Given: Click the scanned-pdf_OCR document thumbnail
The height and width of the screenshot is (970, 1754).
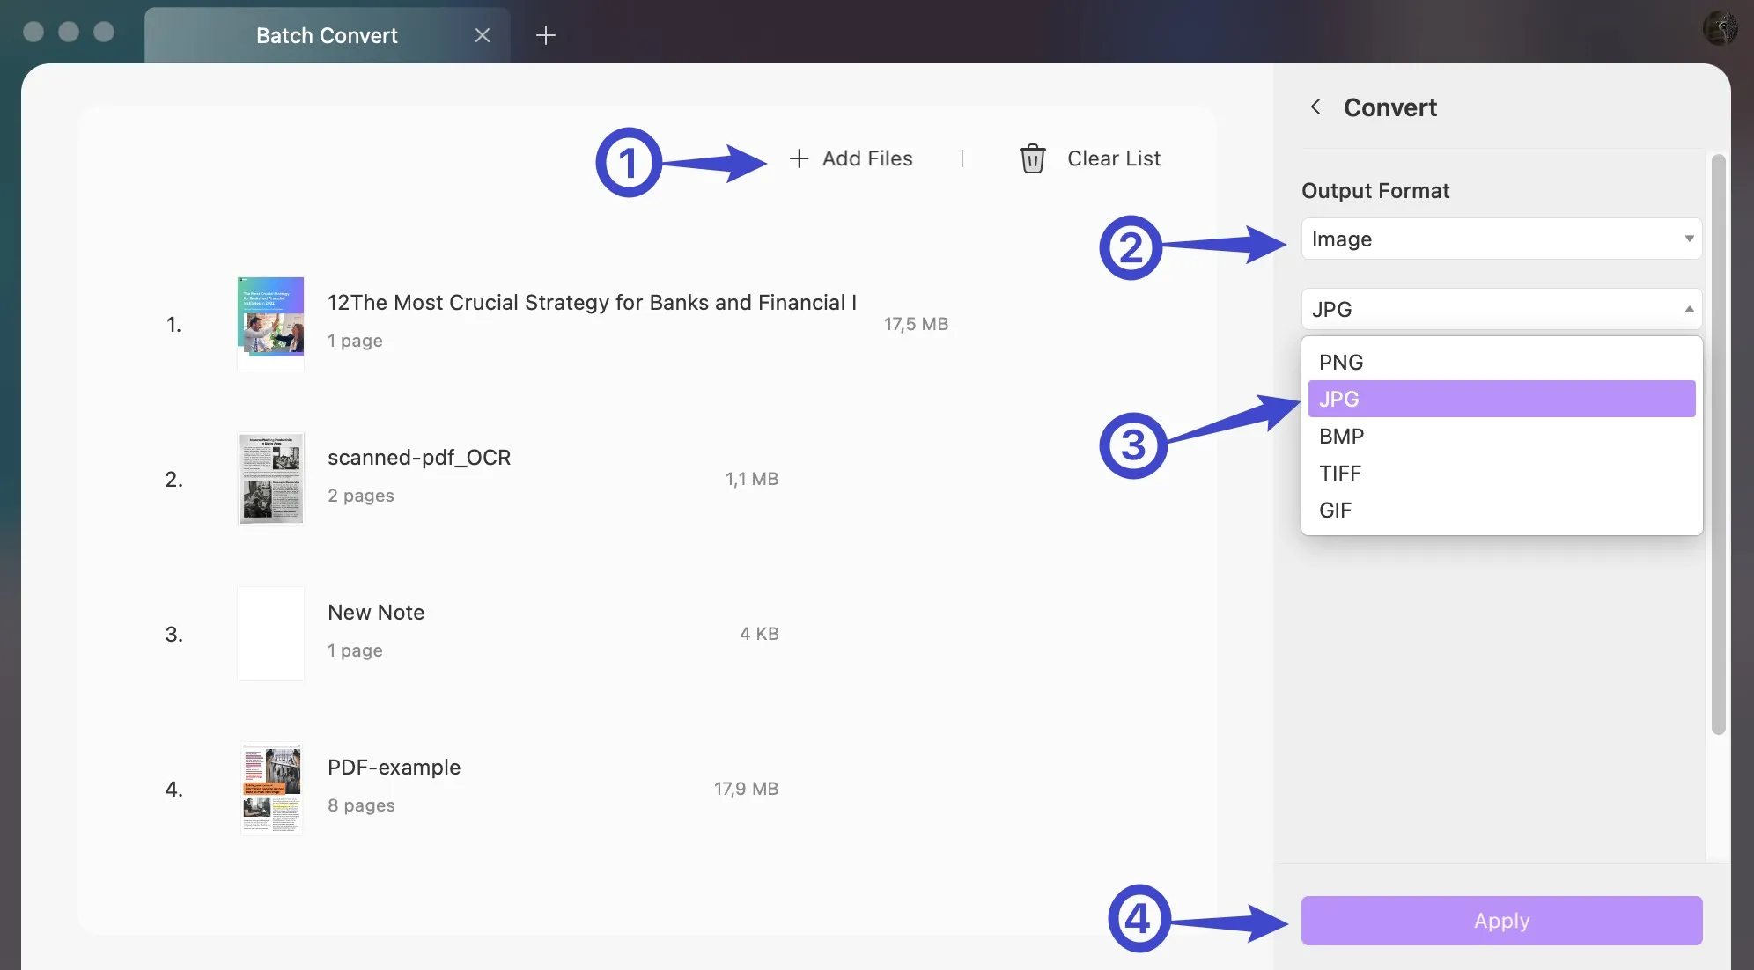Looking at the screenshot, I should coord(269,478).
